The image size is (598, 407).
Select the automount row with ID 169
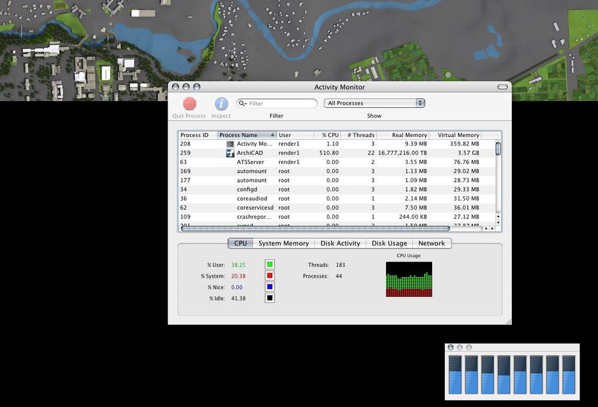[337, 171]
